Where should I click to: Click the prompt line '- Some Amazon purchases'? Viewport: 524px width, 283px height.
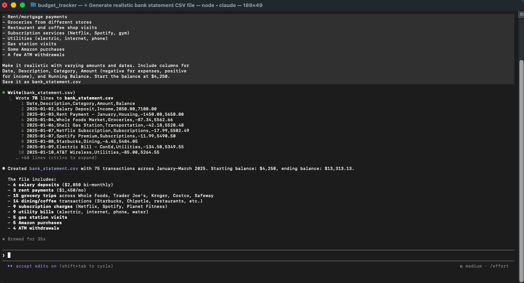33,49
